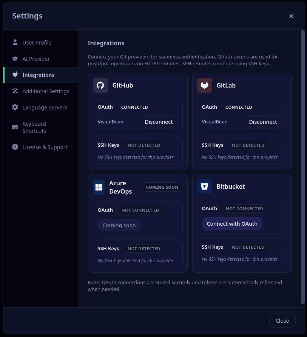Open the User Profile section
This screenshot has width=307, height=337.
pyautogui.click(x=37, y=42)
